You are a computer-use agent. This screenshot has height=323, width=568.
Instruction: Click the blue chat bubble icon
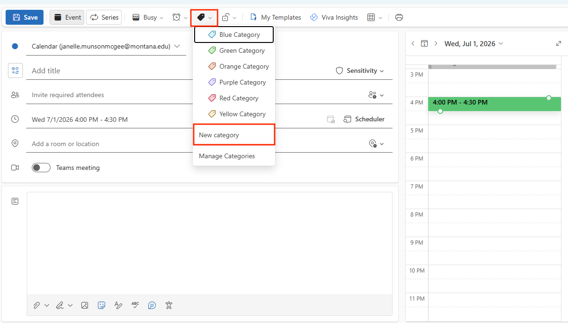tap(152, 305)
